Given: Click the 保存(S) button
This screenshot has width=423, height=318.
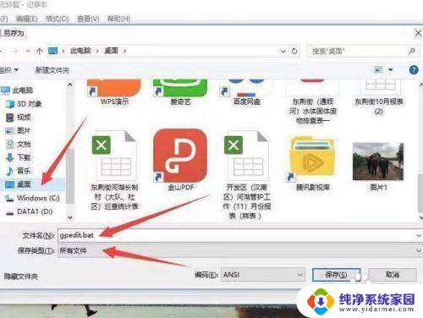Looking at the screenshot, I should tap(336, 275).
